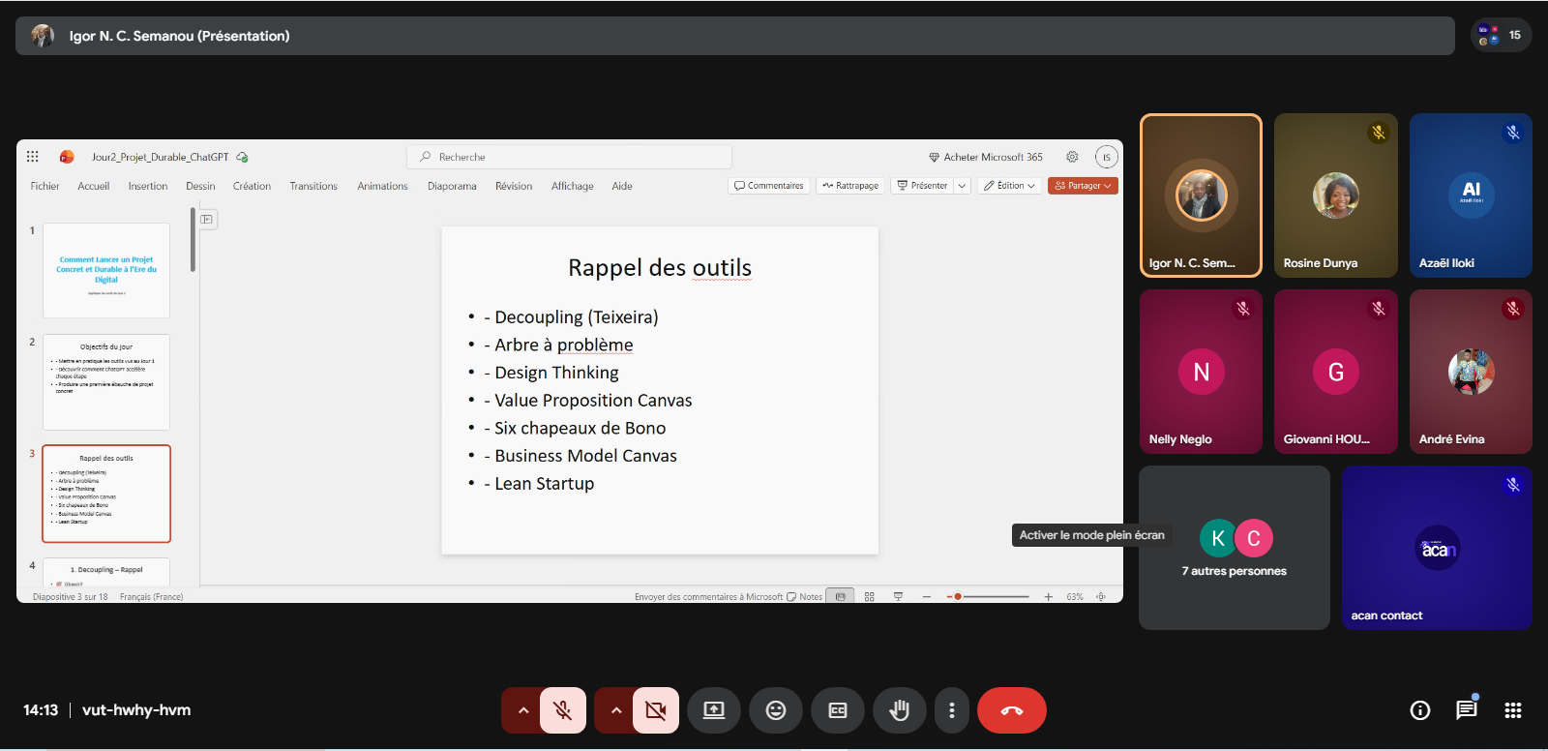Open meeting details info icon

pyautogui.click(x=1419, y=710)
